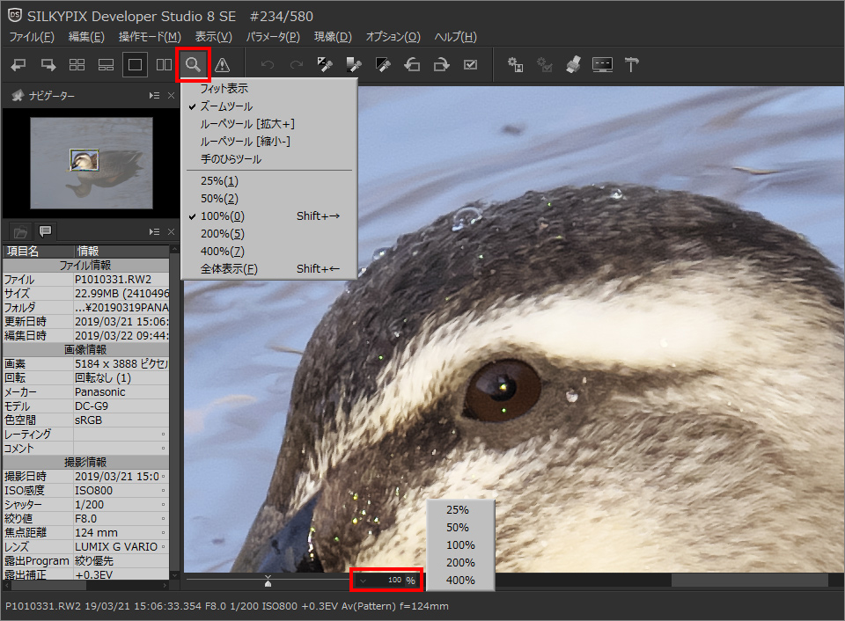The image size is (845, 621).
Task: Open the パラメータ(P) menu
Action: point(273,37)
